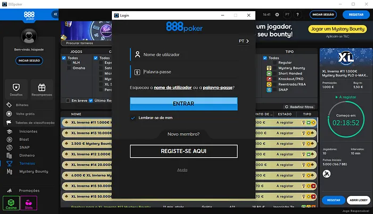Viewport: 373px width, 214px height.
Task: Select the Torneios menu item
Action: [27, 163]
